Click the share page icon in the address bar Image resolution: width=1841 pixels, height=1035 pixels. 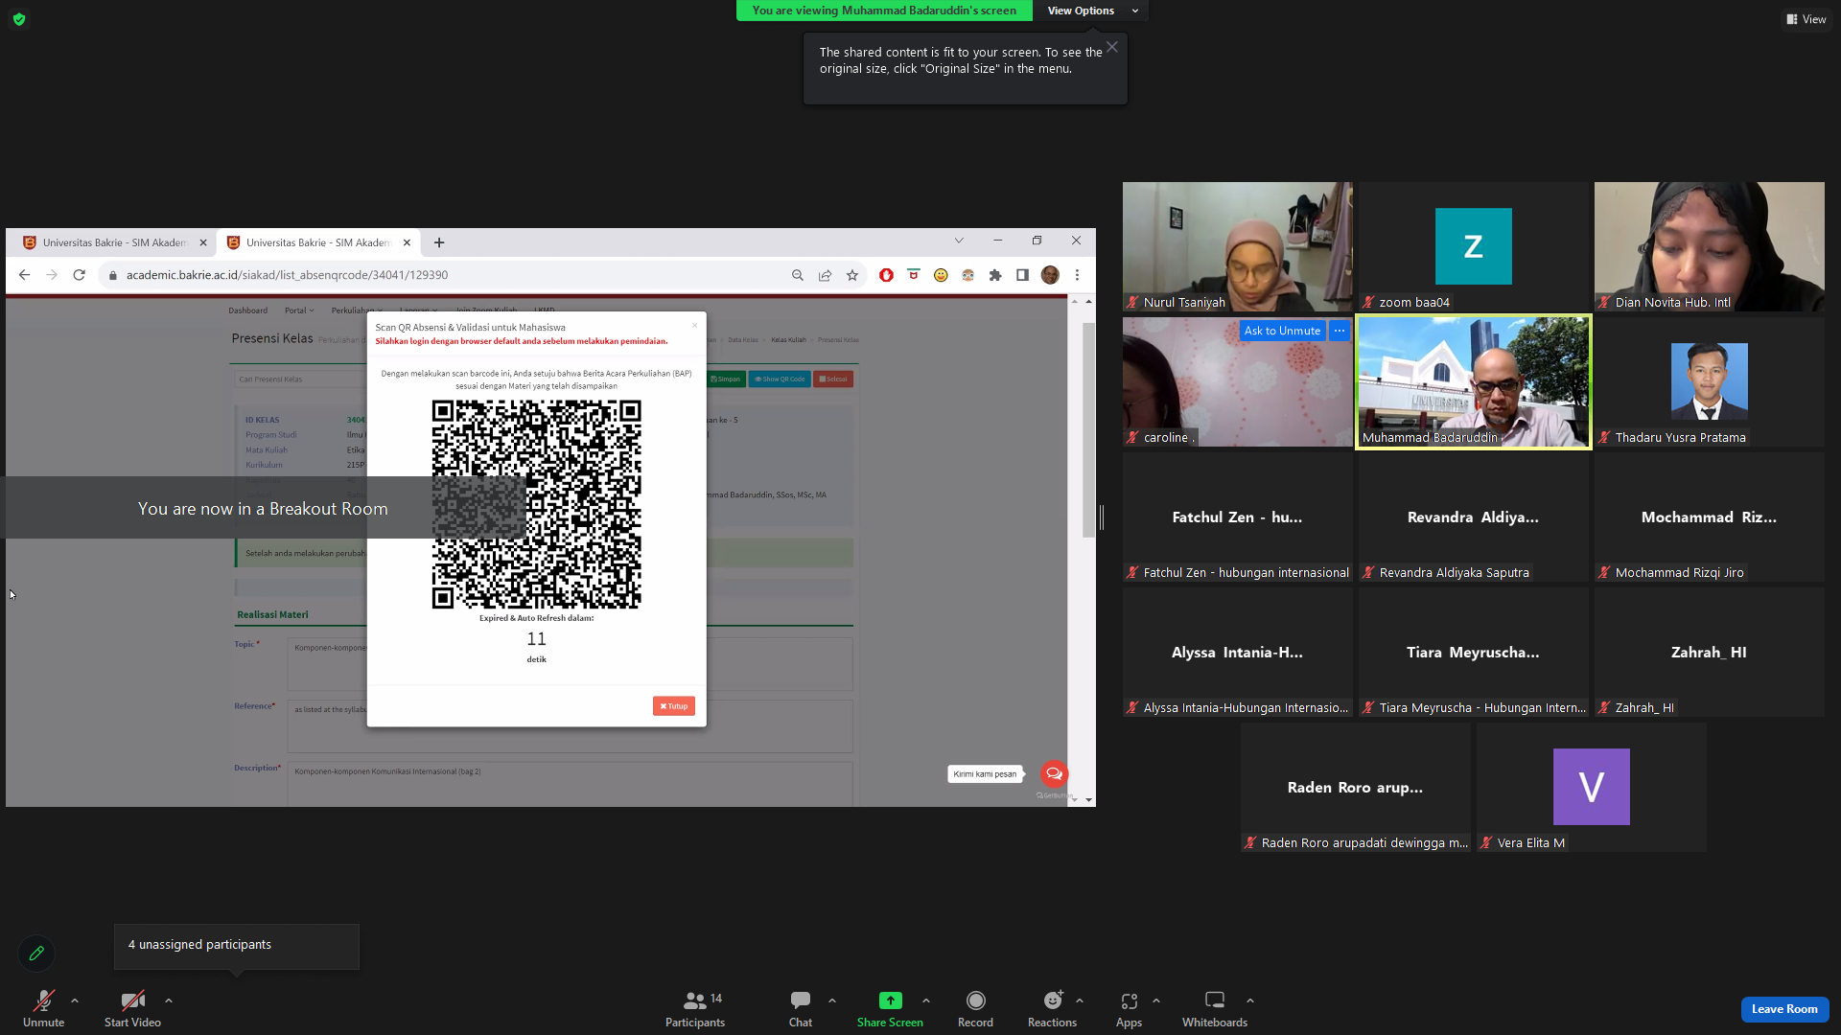[x=825, y=275]
